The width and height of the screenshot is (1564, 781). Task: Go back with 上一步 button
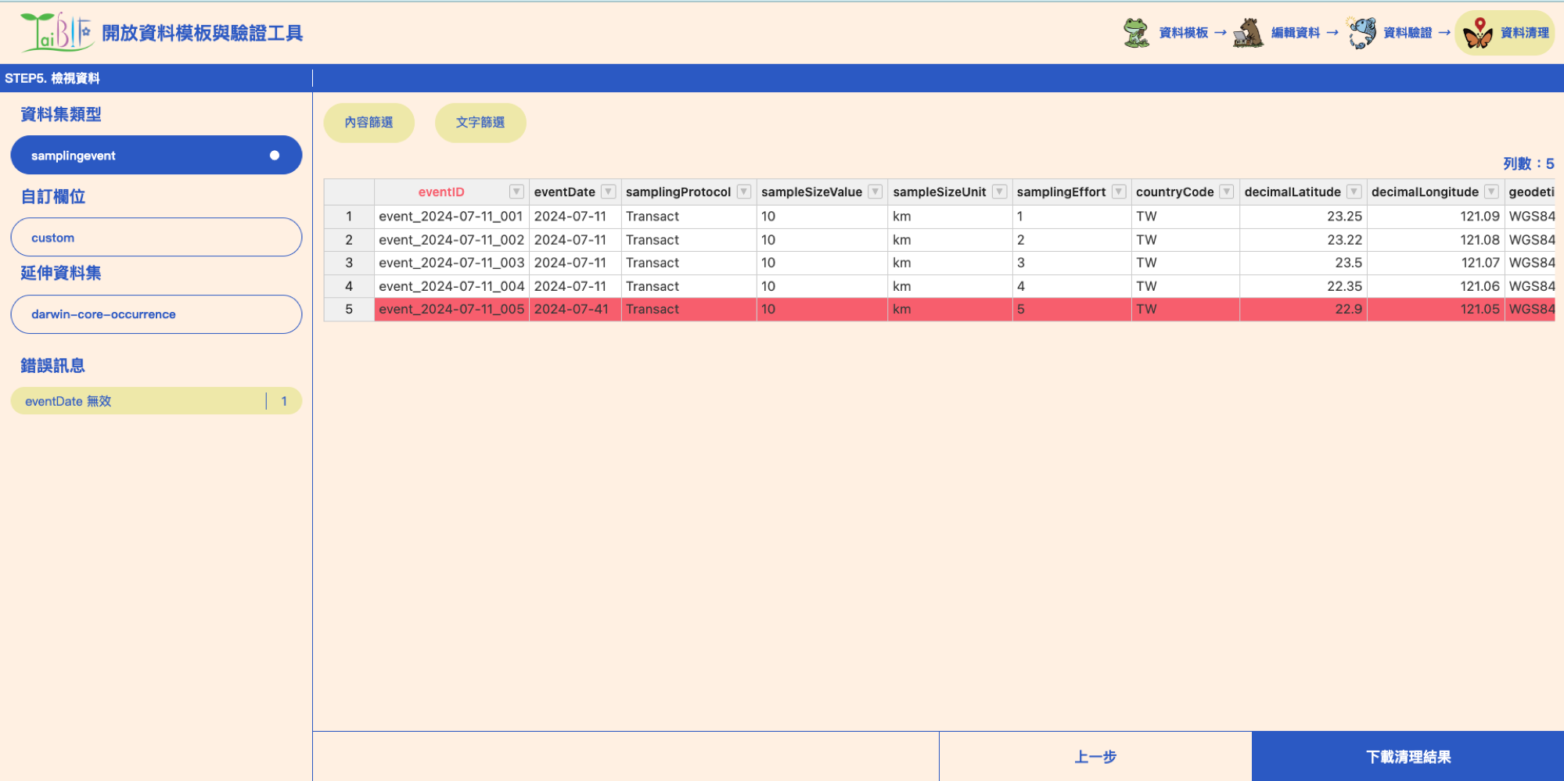[1095, 756]
